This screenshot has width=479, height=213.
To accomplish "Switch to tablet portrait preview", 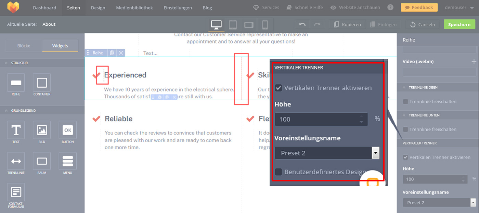I will tap(233, 25).
